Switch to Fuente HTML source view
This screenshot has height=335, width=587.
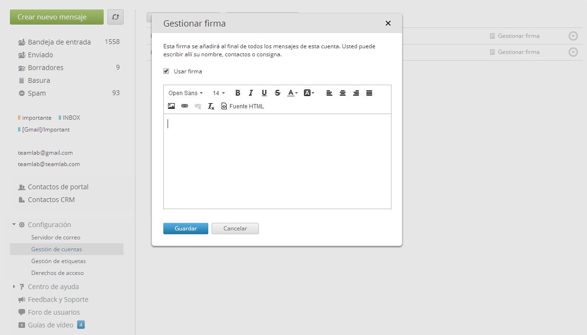coord(243,106)
